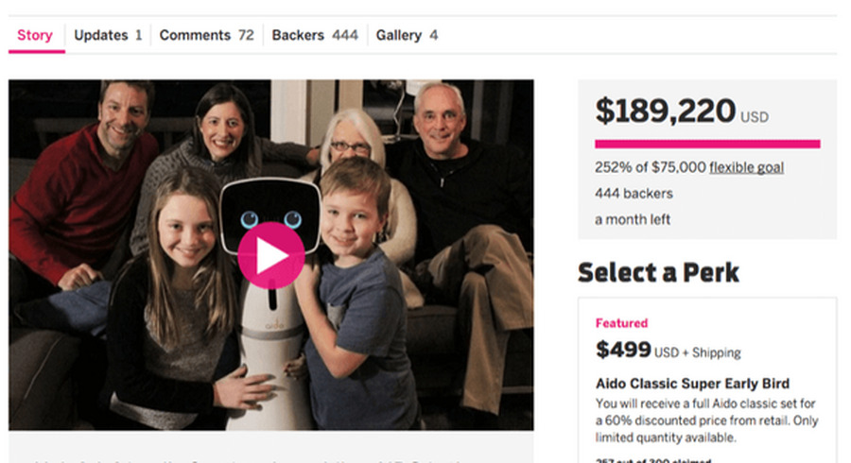View the Backers tab
This screenshot has width=851, height=463.
[x=315, y=36]
